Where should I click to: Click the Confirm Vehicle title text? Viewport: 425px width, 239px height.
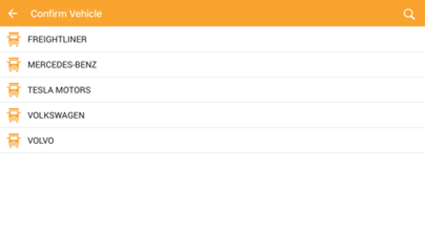pyautogui.click(x=66, y=14)
